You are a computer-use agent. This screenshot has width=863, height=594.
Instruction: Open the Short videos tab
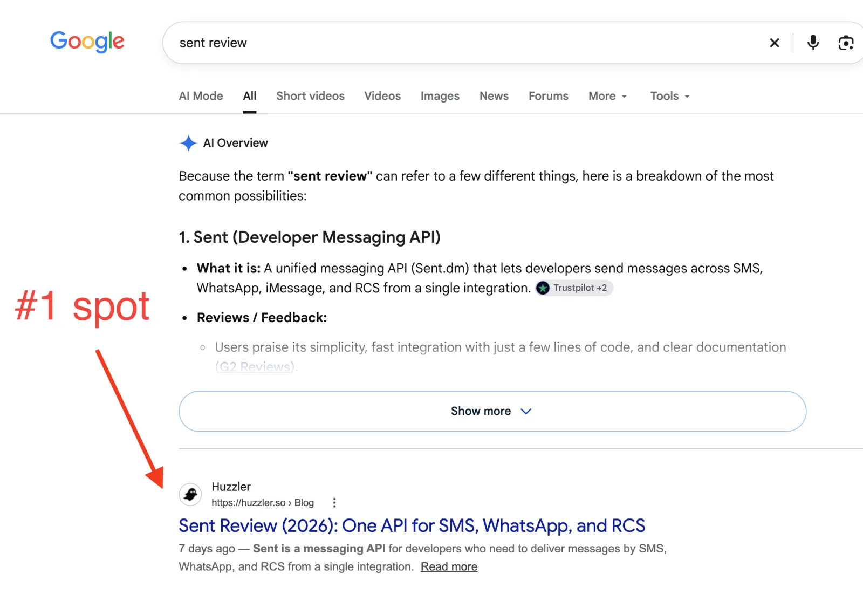pos(310,96)
